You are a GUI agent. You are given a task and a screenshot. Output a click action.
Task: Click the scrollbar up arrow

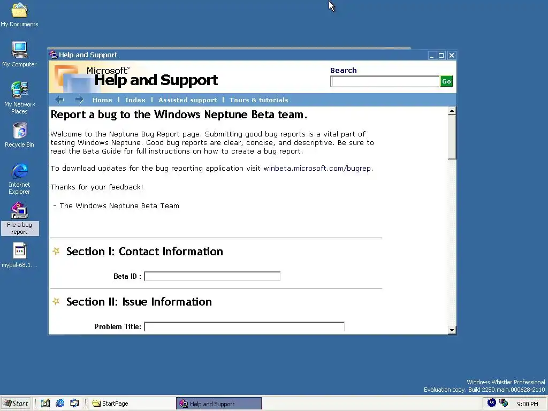452,111
